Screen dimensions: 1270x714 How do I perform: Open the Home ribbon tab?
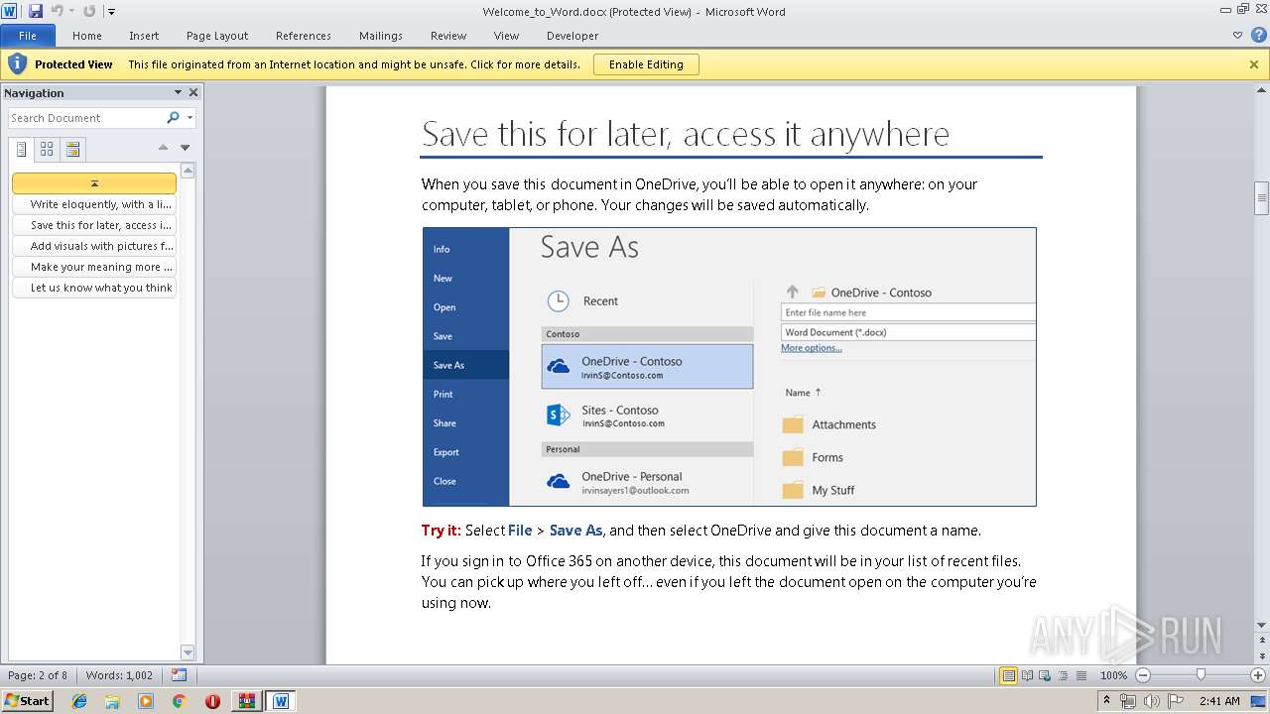point(87,36)
